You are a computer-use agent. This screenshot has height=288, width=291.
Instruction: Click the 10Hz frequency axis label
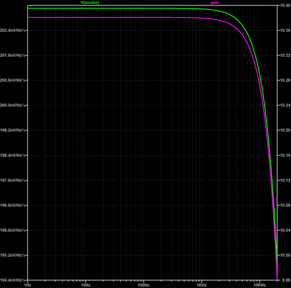(x=86, y=284)
